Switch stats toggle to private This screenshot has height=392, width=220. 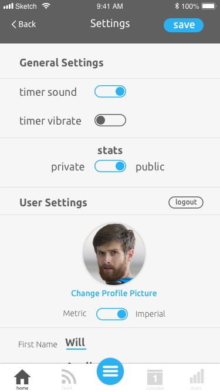pos(110,166)
